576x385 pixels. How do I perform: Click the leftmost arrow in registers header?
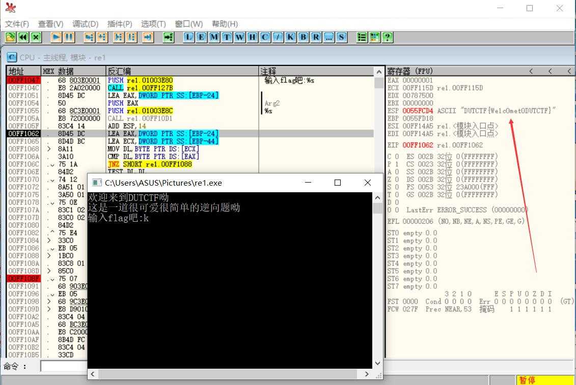pos(531,71)
